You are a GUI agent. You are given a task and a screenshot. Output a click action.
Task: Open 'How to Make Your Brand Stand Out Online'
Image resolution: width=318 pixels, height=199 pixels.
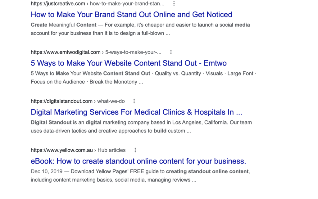(131, 14)
